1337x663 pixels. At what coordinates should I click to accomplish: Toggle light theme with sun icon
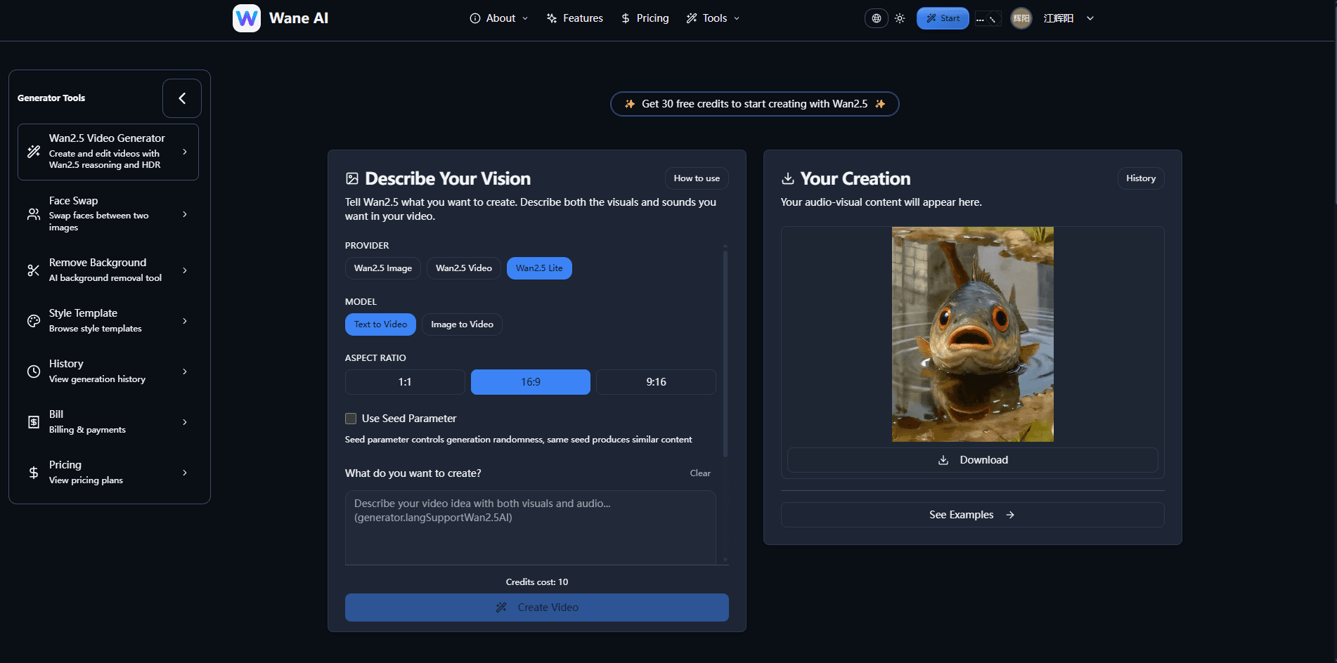(x=900, y=18)
